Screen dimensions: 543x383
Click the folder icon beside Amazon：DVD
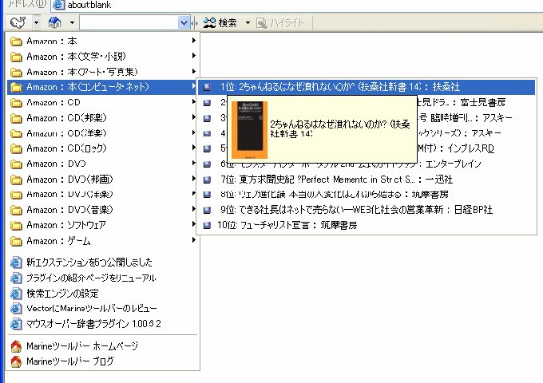16,164
